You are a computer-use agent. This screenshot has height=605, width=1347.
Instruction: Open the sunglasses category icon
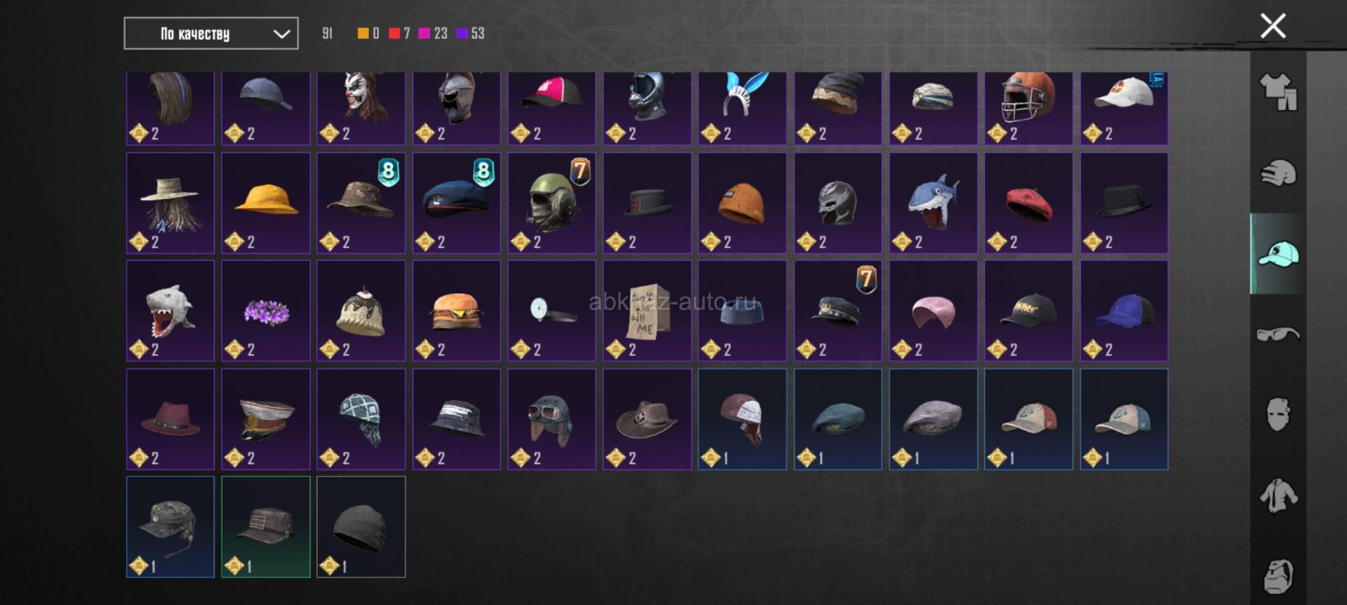click(x=1278, y=334)
